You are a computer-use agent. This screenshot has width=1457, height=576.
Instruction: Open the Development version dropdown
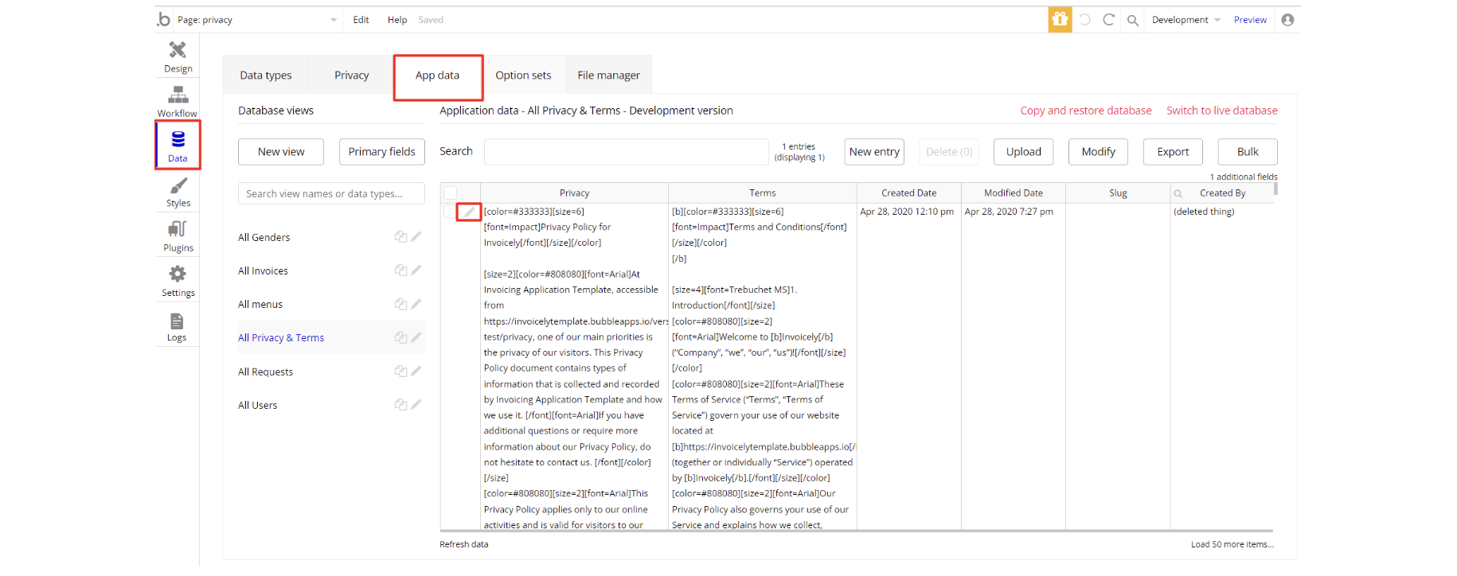pyautogui.click(x=1186, y=20)
